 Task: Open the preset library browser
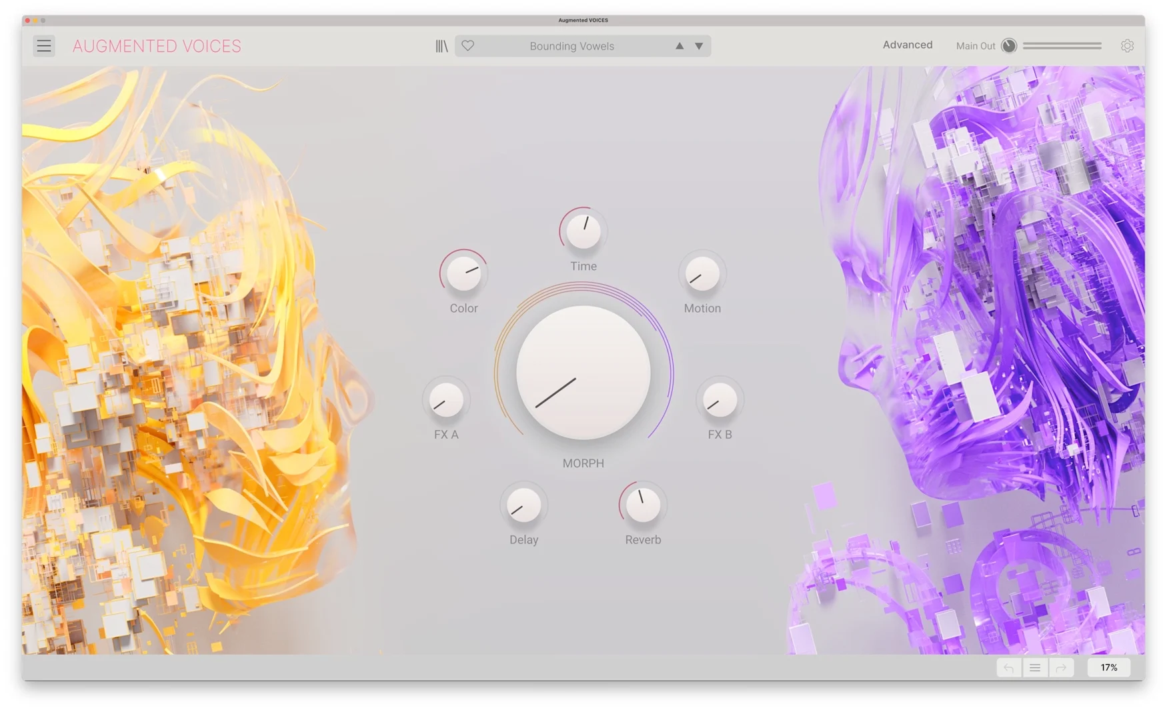click(441, 46)
